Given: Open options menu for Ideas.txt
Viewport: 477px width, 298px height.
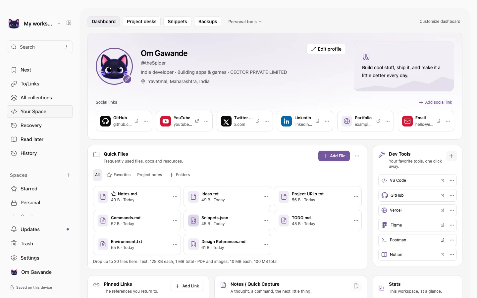Looking at the screenshot, I should point(266,197).
